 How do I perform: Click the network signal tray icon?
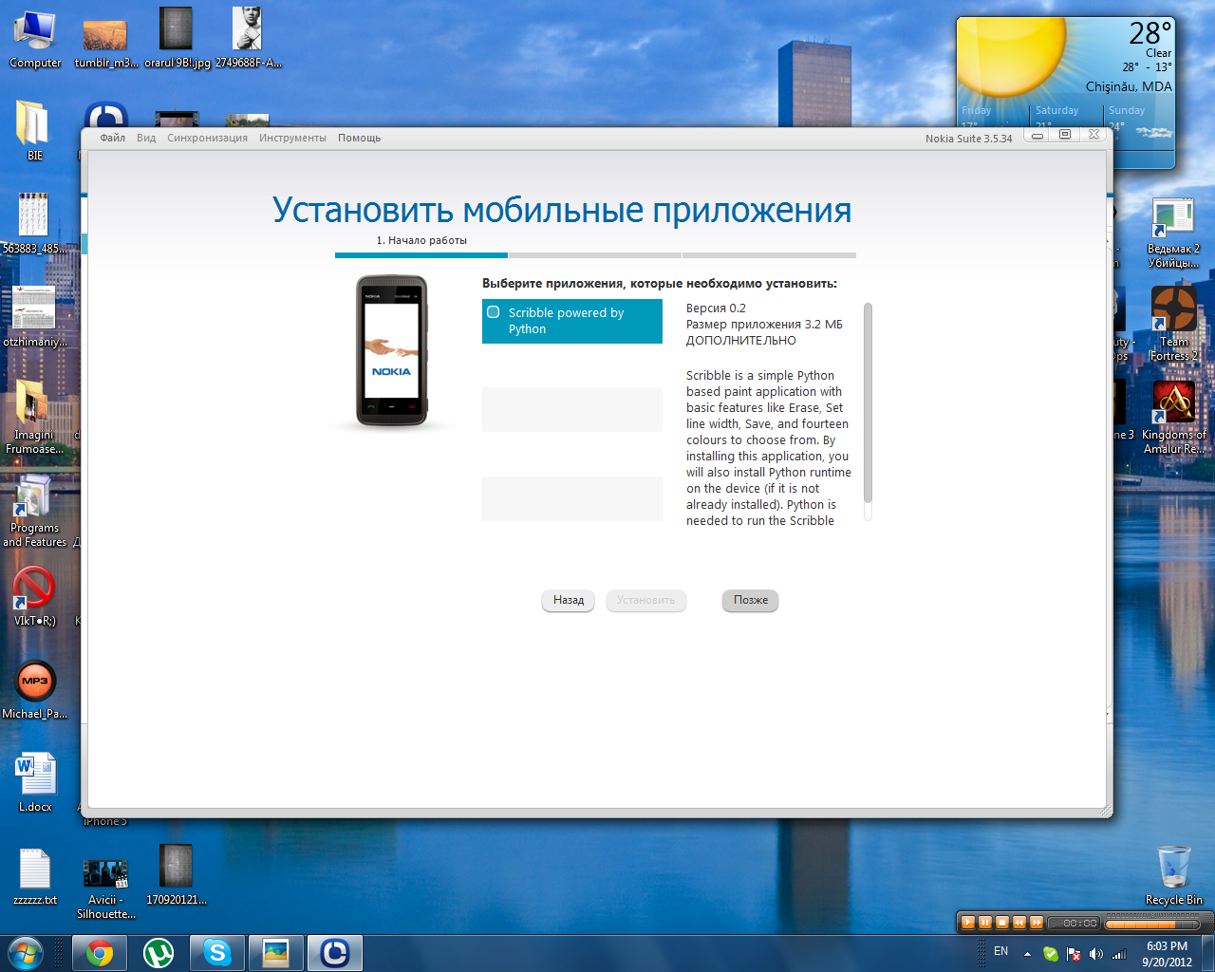point(1119,953)
